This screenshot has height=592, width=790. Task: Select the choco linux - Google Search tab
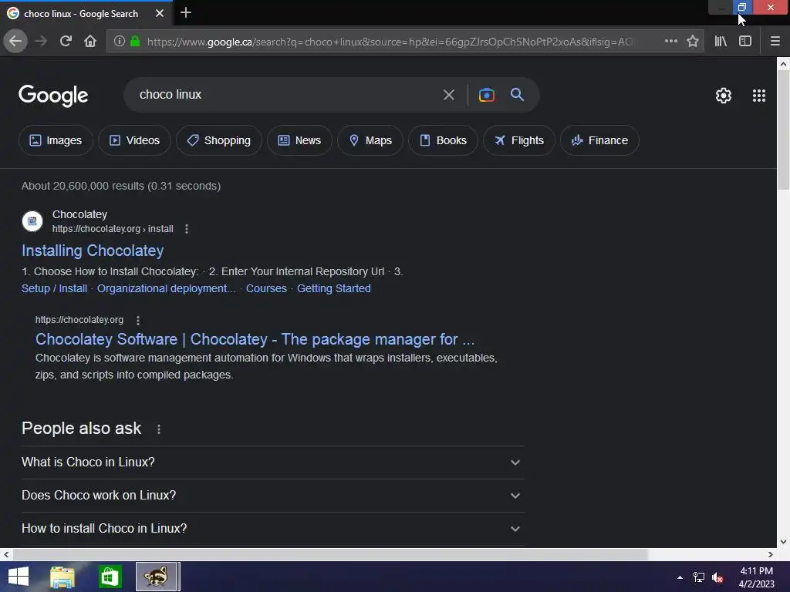pos(80,14)
